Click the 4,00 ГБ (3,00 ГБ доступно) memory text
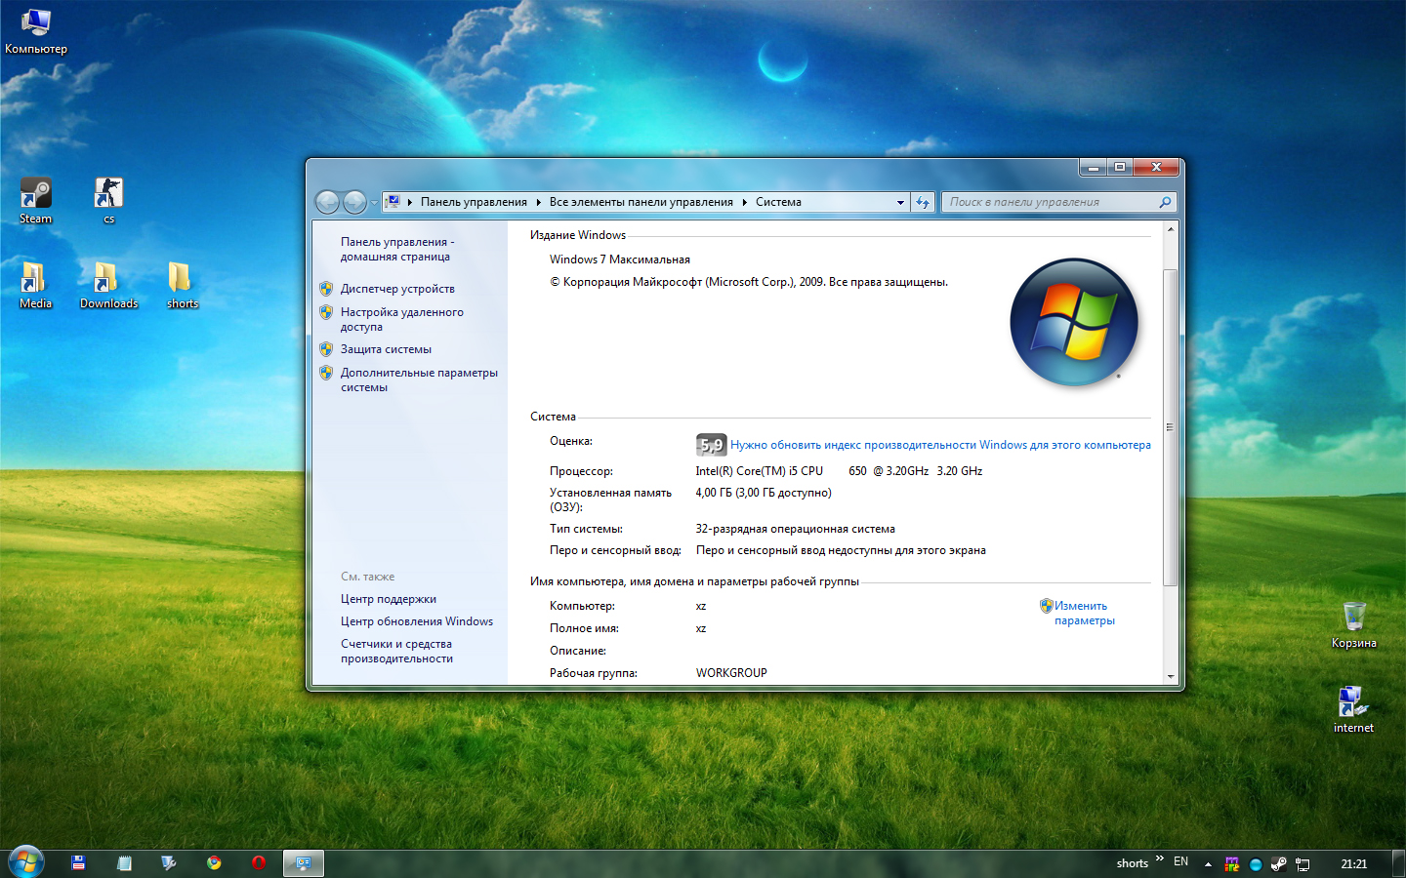Screen dimensions: 1406x878 pyautogui.click(x=764, y=493)
